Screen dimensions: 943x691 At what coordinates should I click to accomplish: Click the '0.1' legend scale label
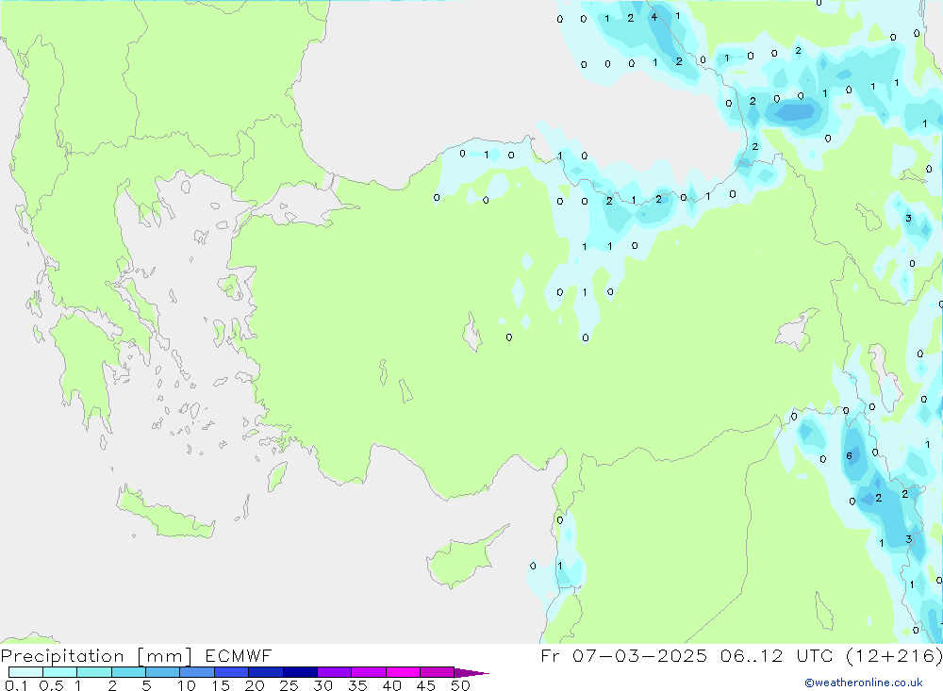pos(16,685)
